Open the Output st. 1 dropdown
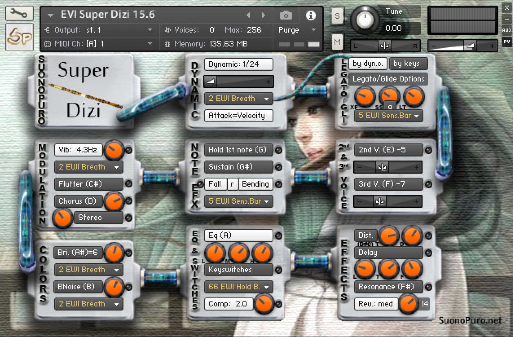 click(x=99, y=30)
